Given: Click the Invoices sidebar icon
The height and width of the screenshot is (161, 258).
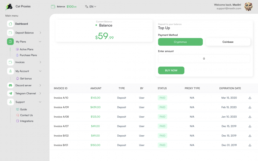Looking at the screenshot, I should pyautogui.click(x=10, y=62).
